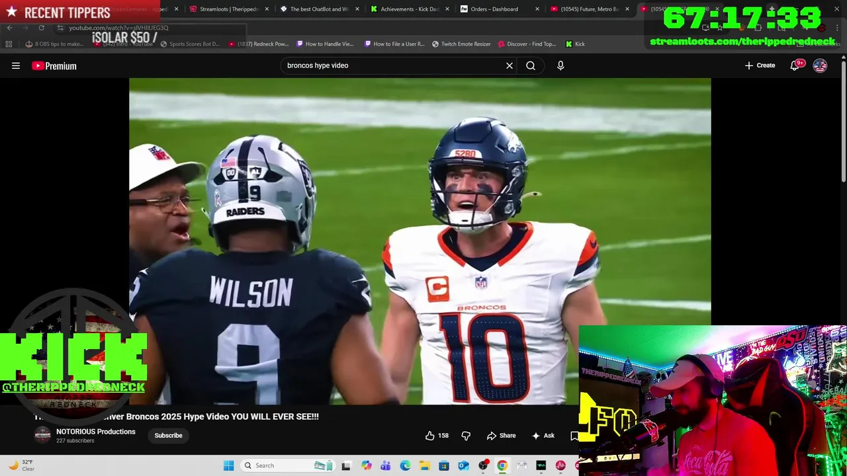Clear the search box with the X

click(x=510, y=65)
